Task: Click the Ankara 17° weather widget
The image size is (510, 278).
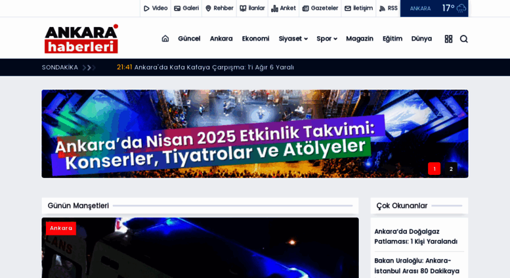Action: click(435, 8)
